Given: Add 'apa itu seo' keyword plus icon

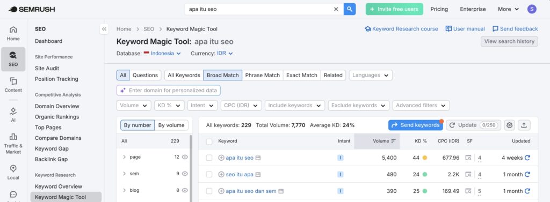Looking at the screenshot, I should (221, 158).
